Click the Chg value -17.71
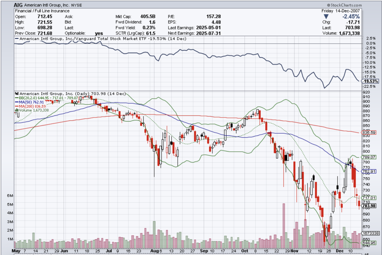382x255 pixels. tap(353, 22)
